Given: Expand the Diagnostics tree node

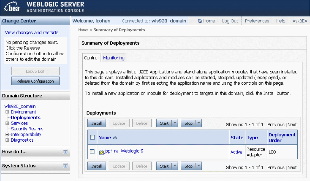Looking at the screenshot, I should click(x=7, y=140).
